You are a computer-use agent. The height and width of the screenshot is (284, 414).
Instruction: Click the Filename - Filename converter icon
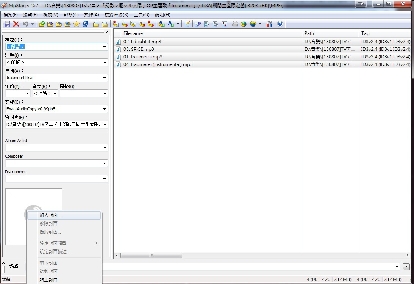click(133, 24)
